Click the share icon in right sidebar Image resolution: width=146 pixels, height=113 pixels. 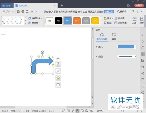pos(143,73)
